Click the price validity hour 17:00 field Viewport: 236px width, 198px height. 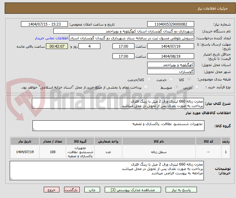123,56
